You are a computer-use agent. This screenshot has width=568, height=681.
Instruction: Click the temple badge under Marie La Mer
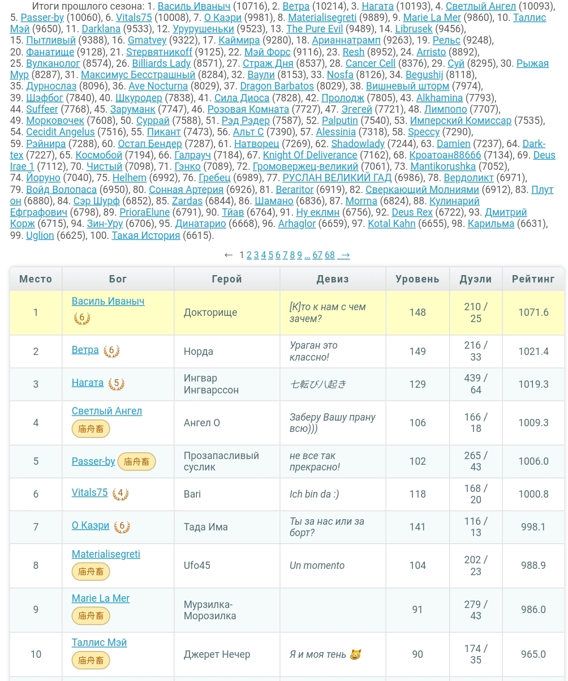point(91,616)
